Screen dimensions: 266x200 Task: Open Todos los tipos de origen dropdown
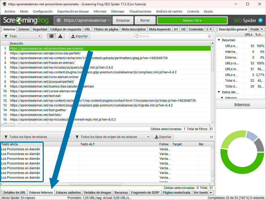click(x=112, y=137)
